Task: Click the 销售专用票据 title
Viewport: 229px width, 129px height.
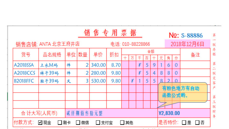Action: pos(110,33)
